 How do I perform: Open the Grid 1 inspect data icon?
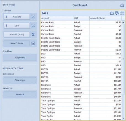pos(117,13)
